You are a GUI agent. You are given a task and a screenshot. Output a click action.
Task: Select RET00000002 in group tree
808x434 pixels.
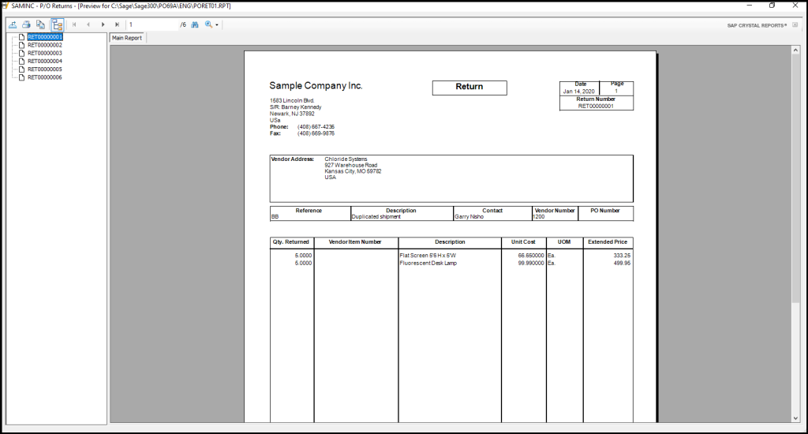click(x=45, y=45)
